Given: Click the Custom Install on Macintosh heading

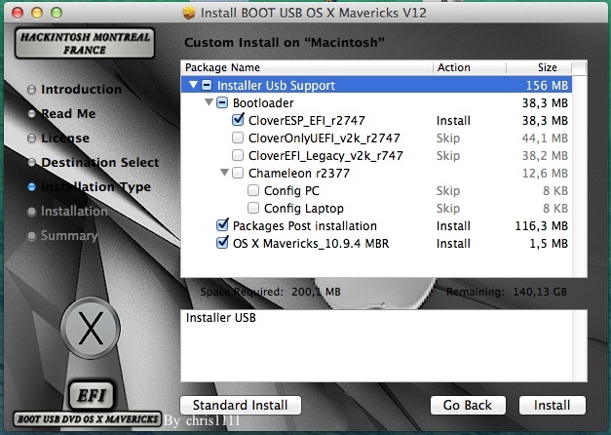Looking at the screenshot, I should pos(285,42).
